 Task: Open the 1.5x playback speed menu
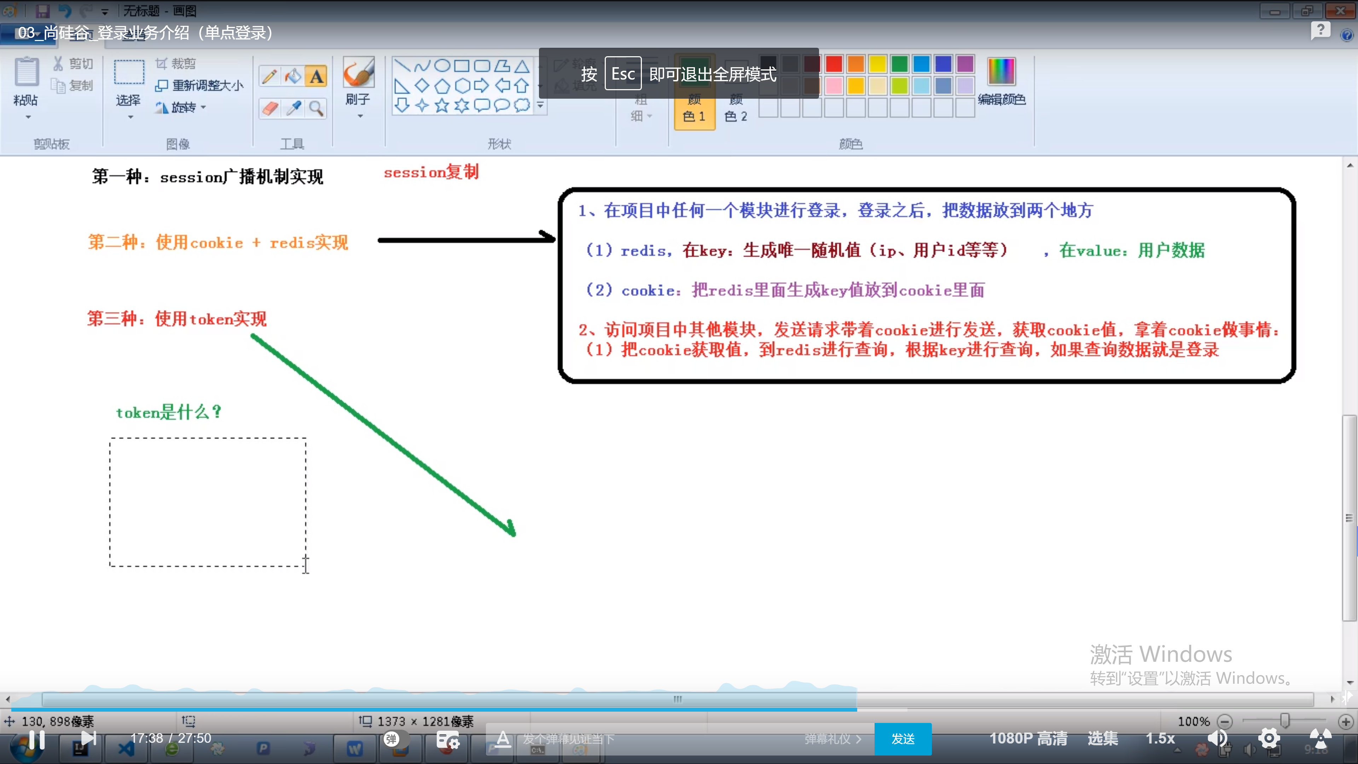coord(1160,738)
